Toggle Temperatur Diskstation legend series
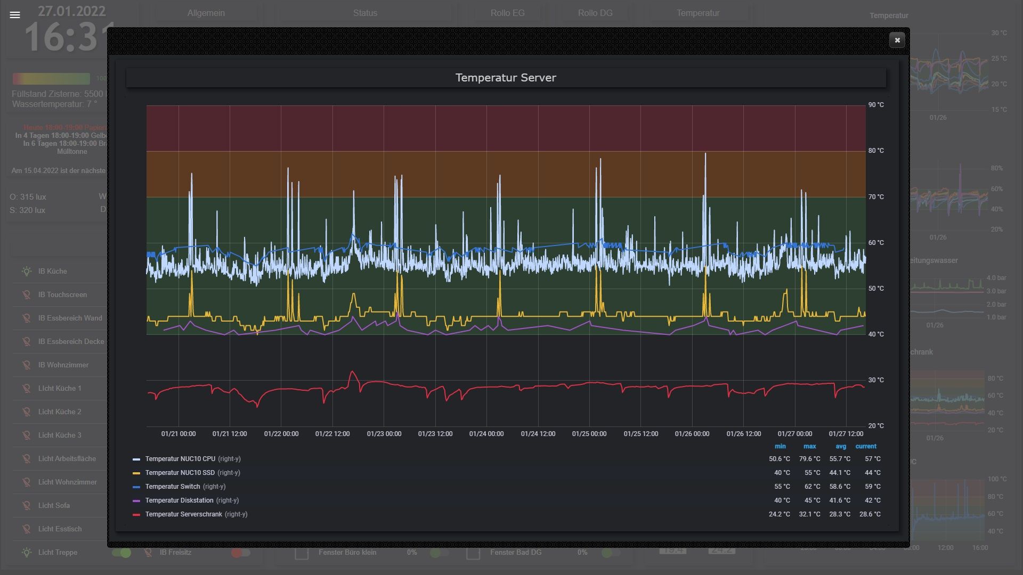The width and height of the screenshot is (1023, 575). point(179,500)
